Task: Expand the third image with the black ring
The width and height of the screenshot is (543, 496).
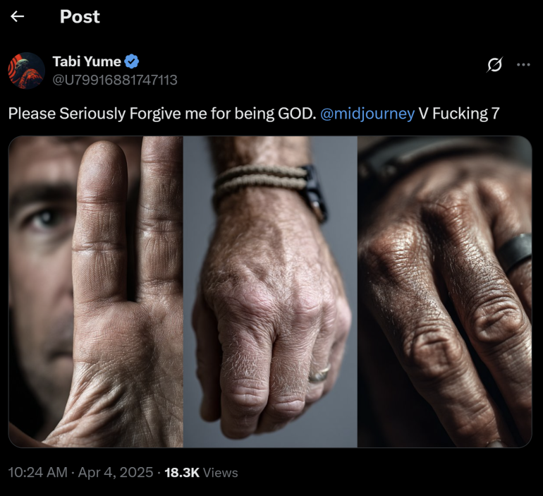Action: pos(444,291)
